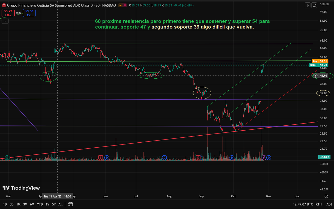Select the green text note about 68 resistencia

(x=183, y=24)
